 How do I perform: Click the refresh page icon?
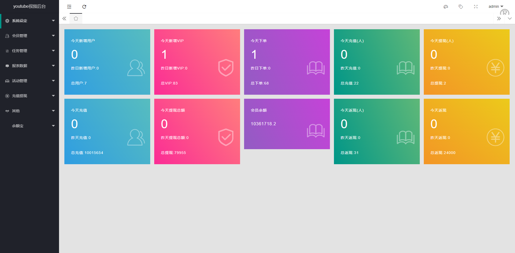click(84, 7)
